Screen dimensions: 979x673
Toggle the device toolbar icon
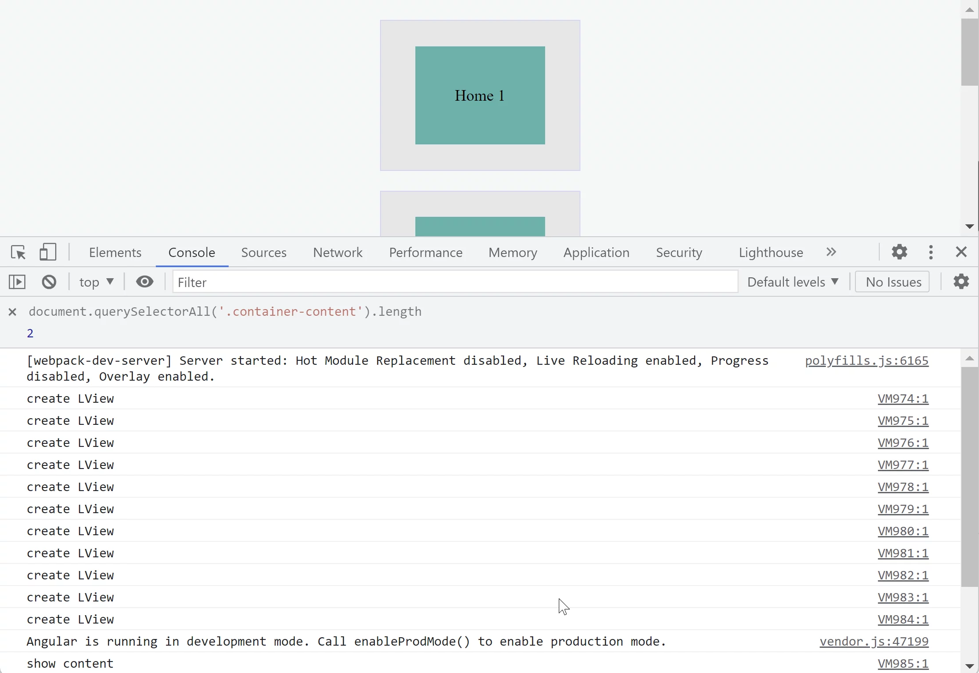[48, 252]
